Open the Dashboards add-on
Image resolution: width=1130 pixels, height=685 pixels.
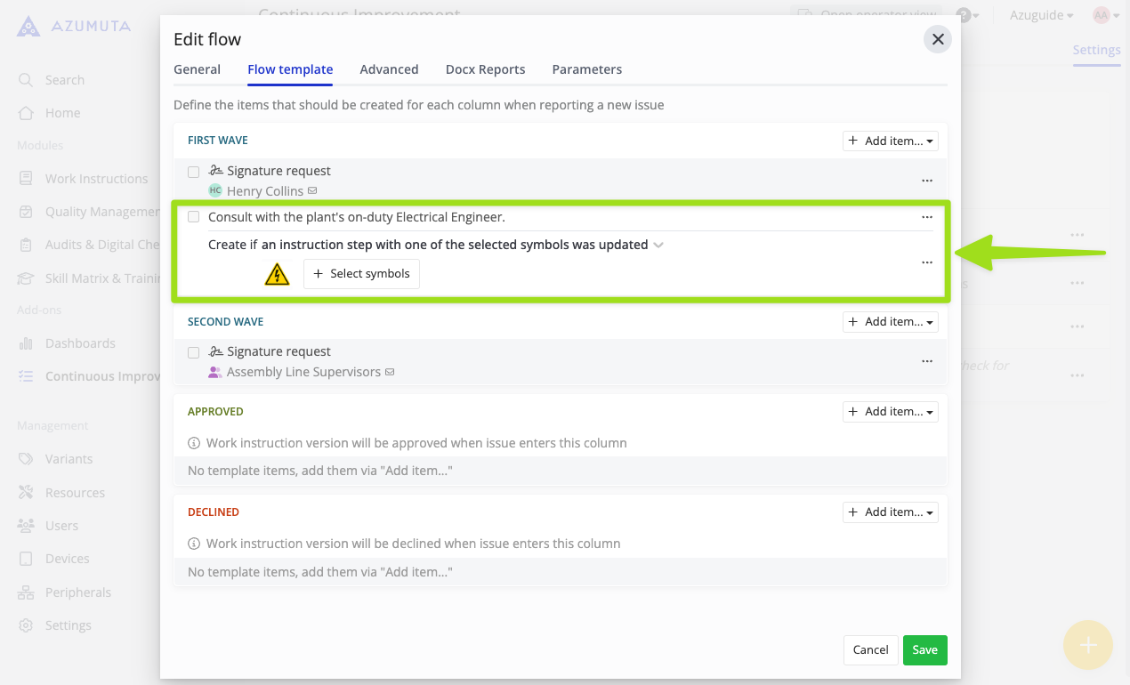[x=79, y=342]
